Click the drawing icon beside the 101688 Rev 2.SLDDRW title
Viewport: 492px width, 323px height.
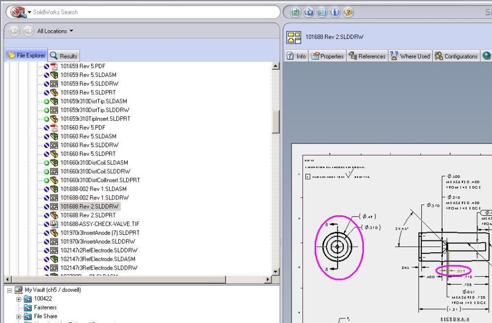(x=294, y=37)
